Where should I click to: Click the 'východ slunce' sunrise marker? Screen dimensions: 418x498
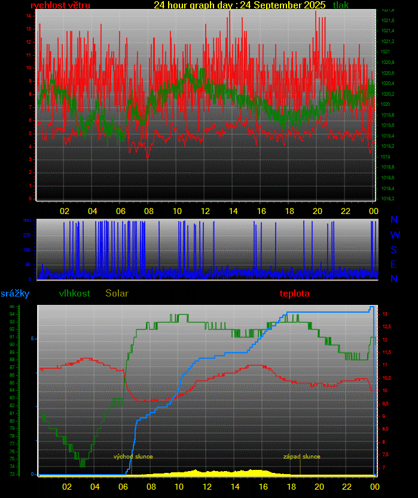coord(133,457)
